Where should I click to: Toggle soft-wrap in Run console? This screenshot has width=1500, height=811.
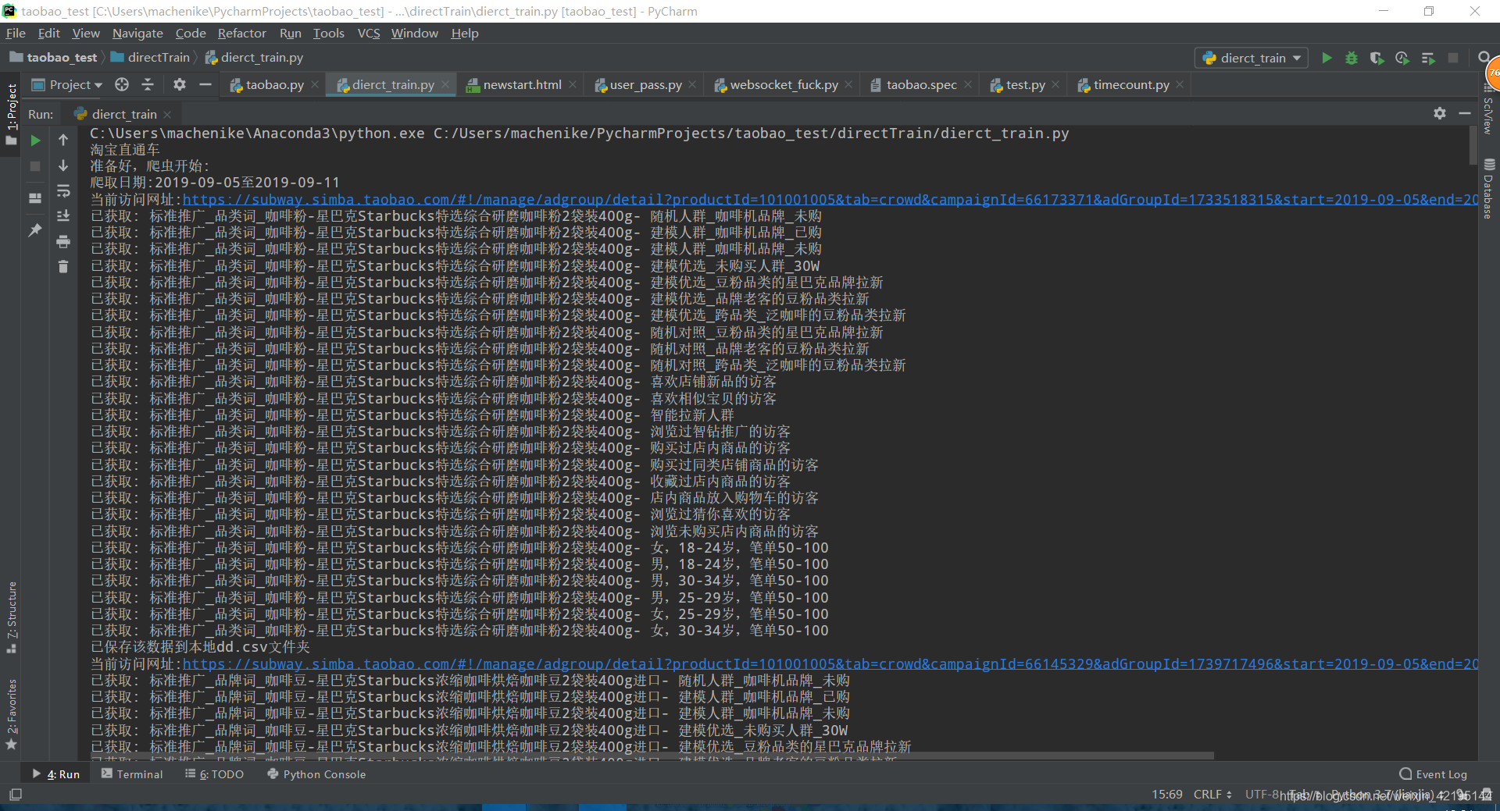click(63, 191)
